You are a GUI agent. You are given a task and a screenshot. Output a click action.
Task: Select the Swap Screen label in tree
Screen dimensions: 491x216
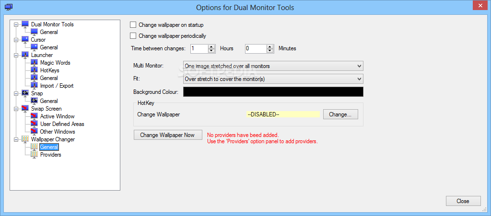tap(46, 108)
